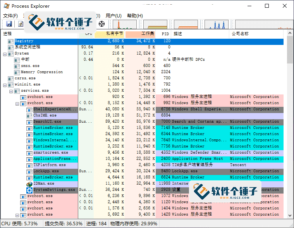294x228 pixels.
Task: Click the '进程: 184' status entry
Action: pyautogui.click(x=96, y=223)
